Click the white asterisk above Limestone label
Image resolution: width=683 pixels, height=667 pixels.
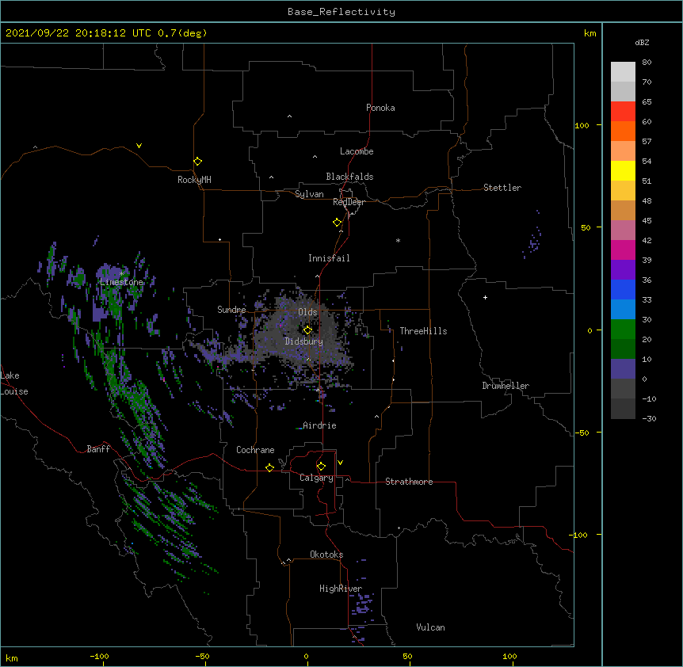[121, 273]
